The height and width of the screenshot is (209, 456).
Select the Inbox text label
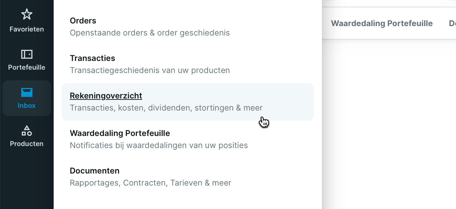pyautogui.click(x=26, y=106)
